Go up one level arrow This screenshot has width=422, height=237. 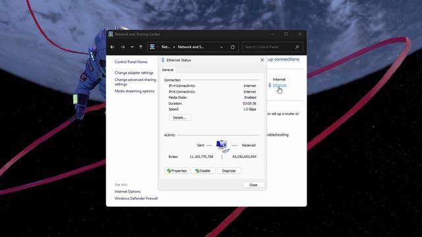(x=140, y=47)
